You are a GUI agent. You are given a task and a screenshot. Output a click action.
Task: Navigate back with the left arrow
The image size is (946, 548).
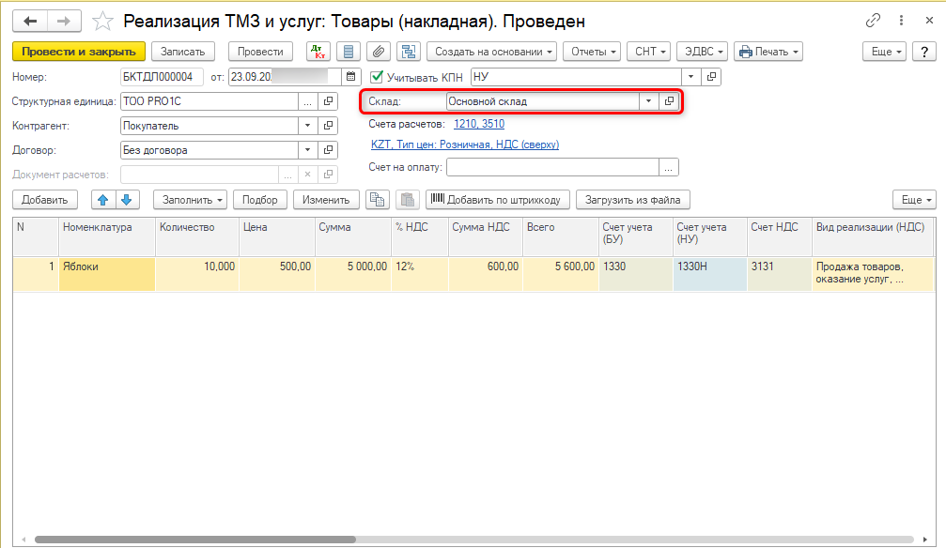30,21
